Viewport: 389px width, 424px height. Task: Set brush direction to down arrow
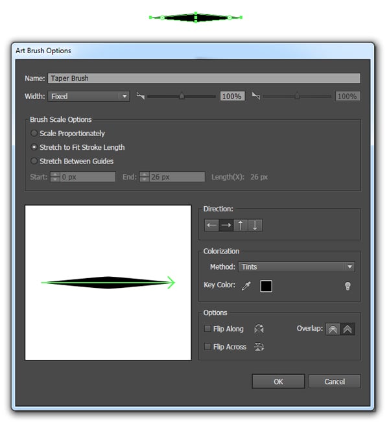point(255,225)
